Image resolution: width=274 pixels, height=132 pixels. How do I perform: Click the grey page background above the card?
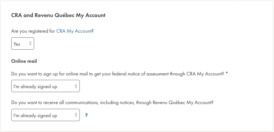[137, 1]
